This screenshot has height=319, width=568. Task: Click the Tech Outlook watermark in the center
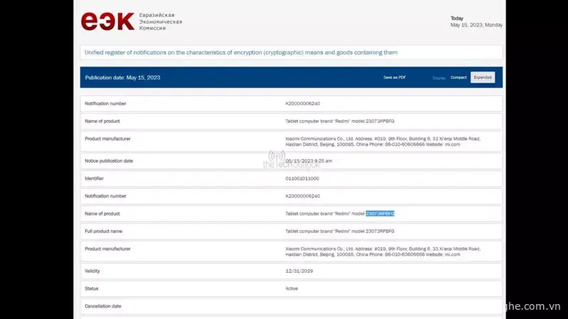[291, 161]
